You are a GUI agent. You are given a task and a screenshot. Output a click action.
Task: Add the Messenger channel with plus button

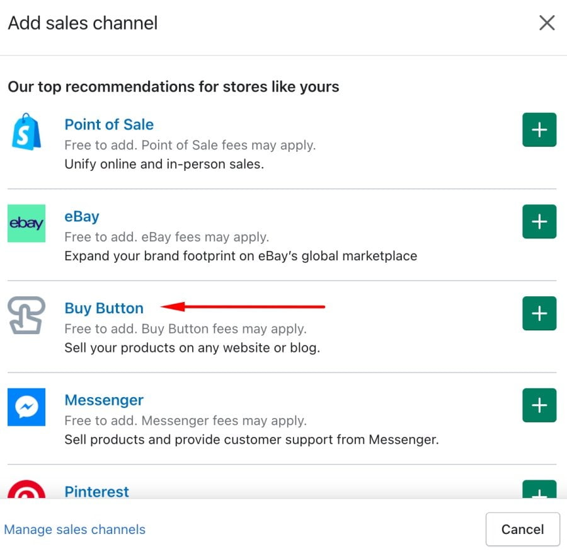[539, 405]
